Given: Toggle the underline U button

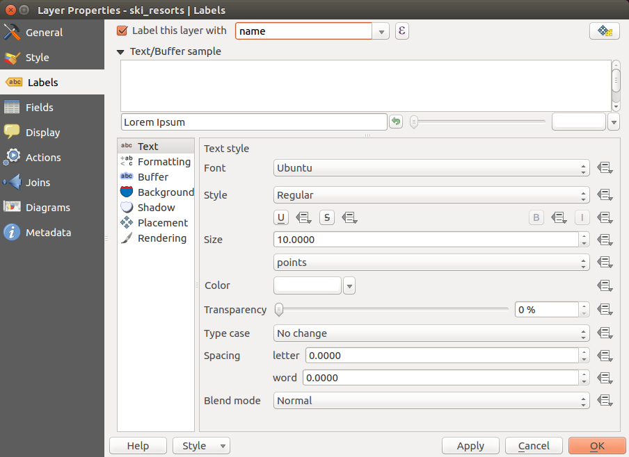Looking at the screenshot, I should click(x=281, y=217).
